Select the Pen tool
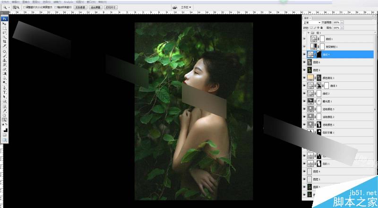378x208 pixels. [4, 88]
